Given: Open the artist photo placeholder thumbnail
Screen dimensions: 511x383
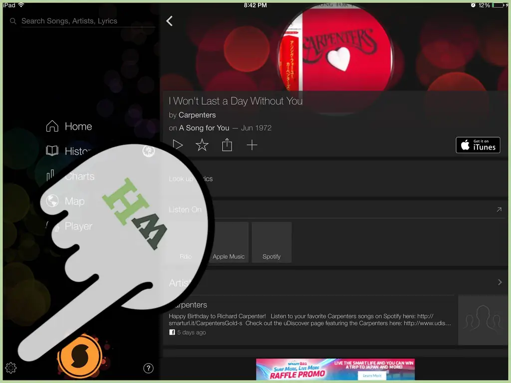Looking at the screenshot, I should 483,320.
